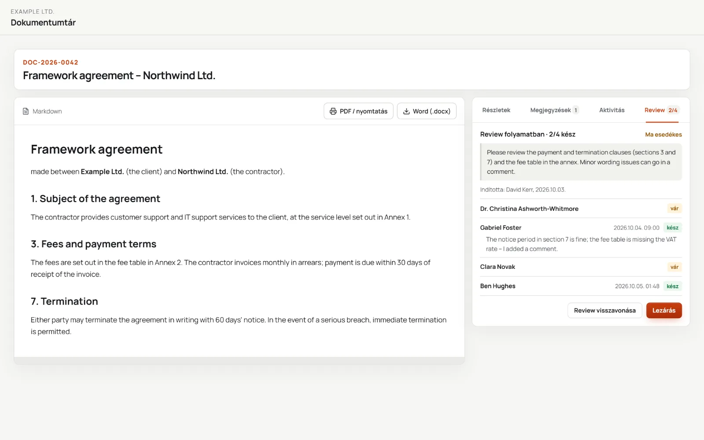Click the Dokumentumtár header title
This screenshot has height=440, width=704.
click(43, 22)
